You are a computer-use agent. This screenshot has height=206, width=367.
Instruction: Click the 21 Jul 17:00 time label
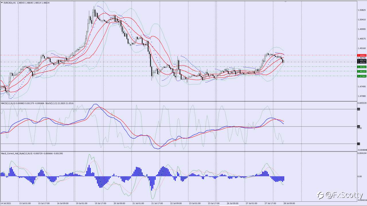click(157, 203)
